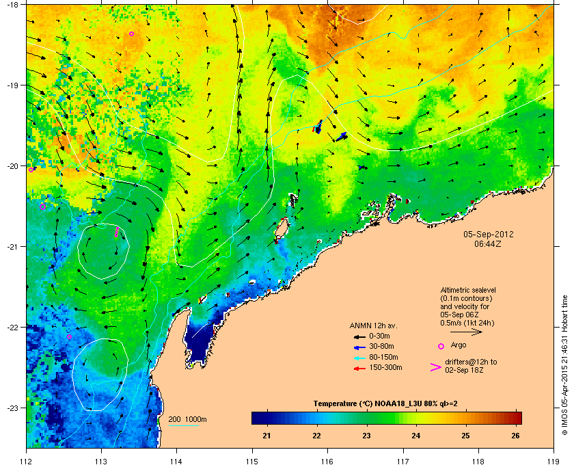Click the '0.5m/s (1kt 24h)' text

coord(467,323)
